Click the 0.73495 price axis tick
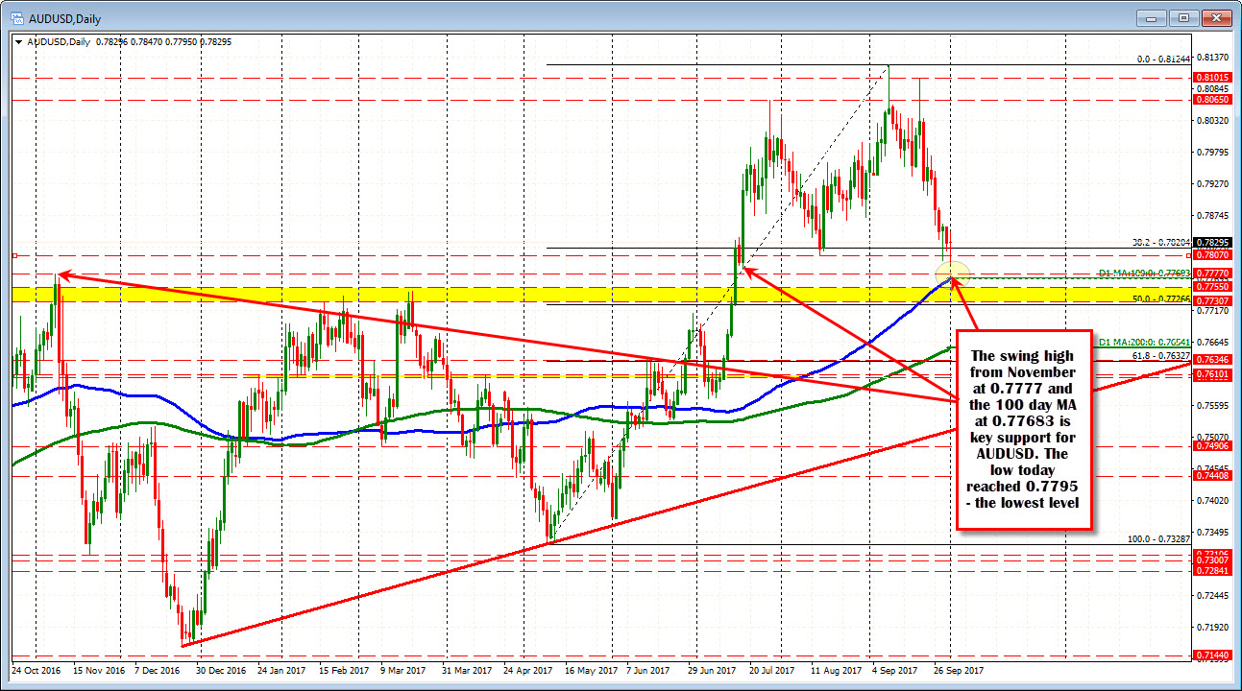This screenshot has height=691, width=1242. (x=1210, y=532)
